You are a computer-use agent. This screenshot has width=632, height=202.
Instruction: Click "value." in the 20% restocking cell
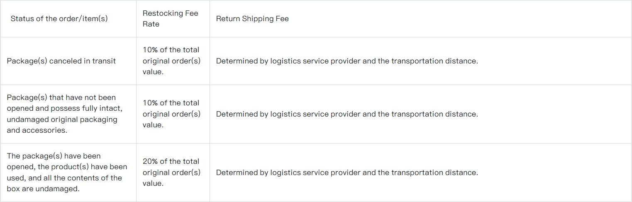coord(153,183)
